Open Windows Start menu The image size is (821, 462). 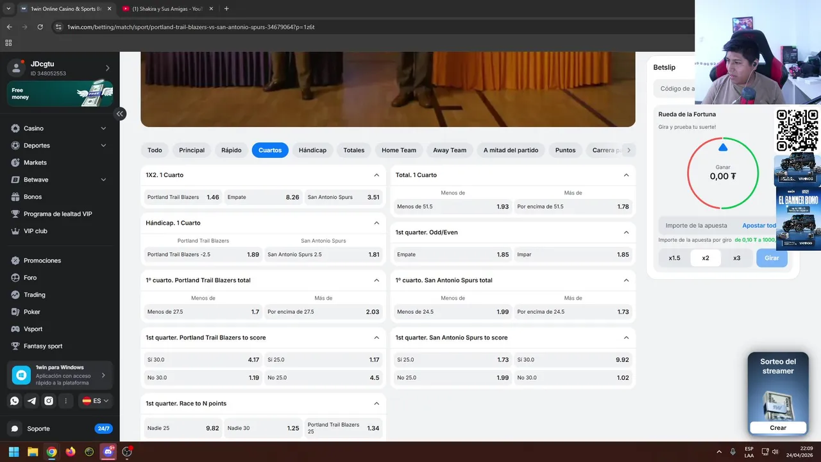pos(13,452)
